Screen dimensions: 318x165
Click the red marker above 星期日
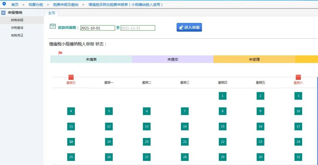tap(71, 77)
